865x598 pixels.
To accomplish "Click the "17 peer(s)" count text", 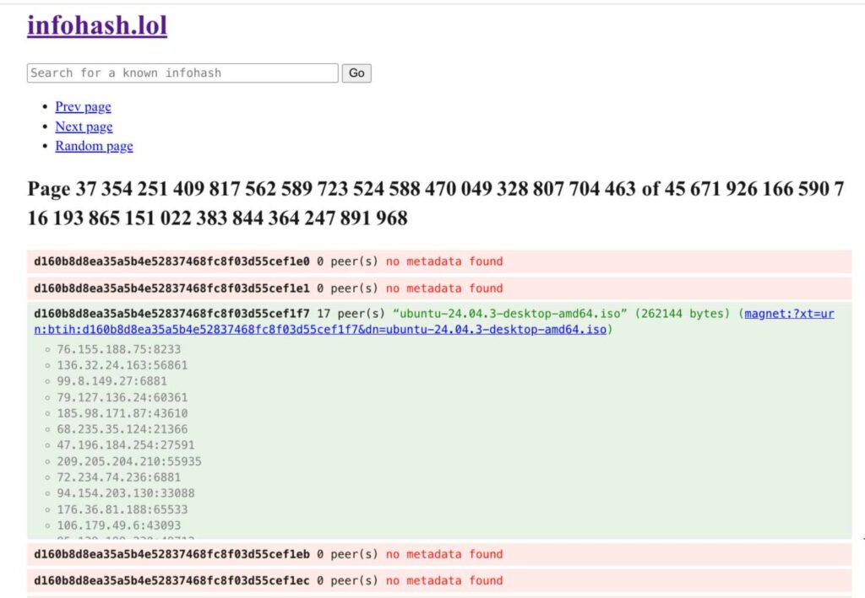I will pos(351,314).
